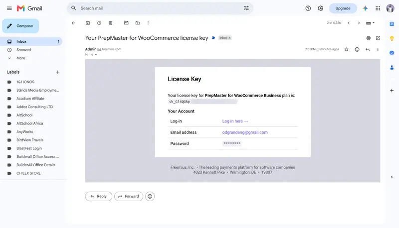Open Keep side panel icon

point(392,38)
